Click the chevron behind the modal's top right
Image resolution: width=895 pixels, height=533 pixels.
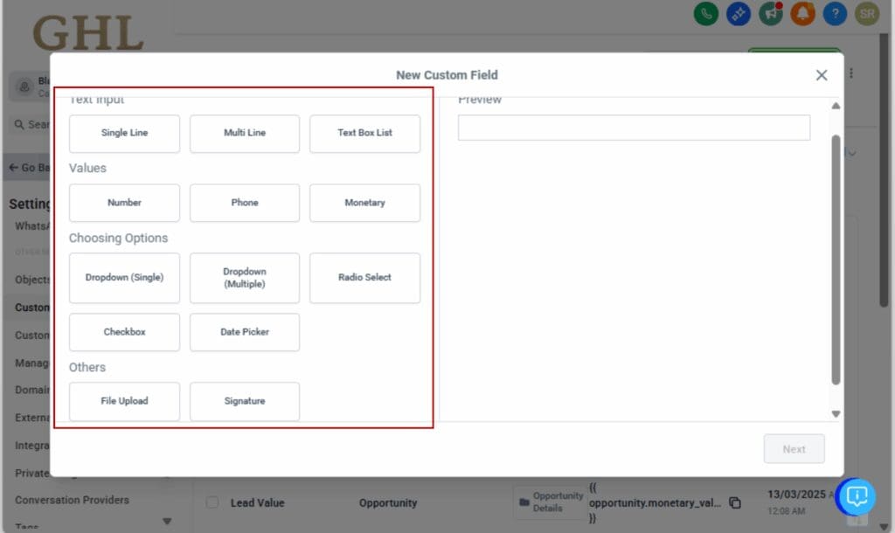click(851, 152)
